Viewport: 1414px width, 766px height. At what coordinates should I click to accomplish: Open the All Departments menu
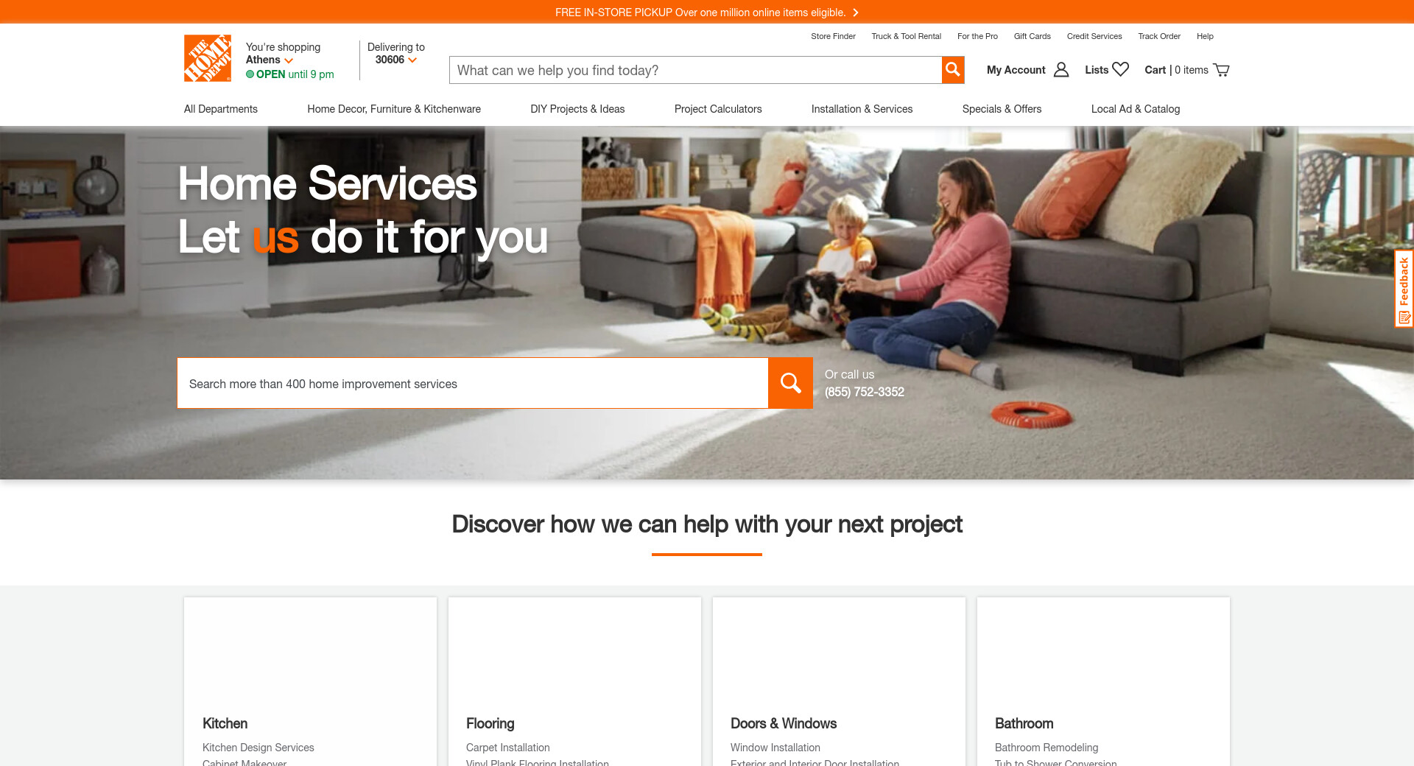coord(221,109)
